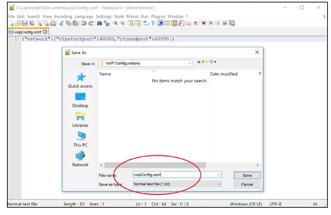Go to last folder visited icon
The image size is (331, 215).
199,62
